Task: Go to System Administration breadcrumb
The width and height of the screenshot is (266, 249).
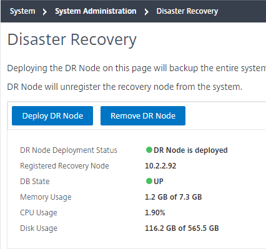Action: click(x=96, y=11)
